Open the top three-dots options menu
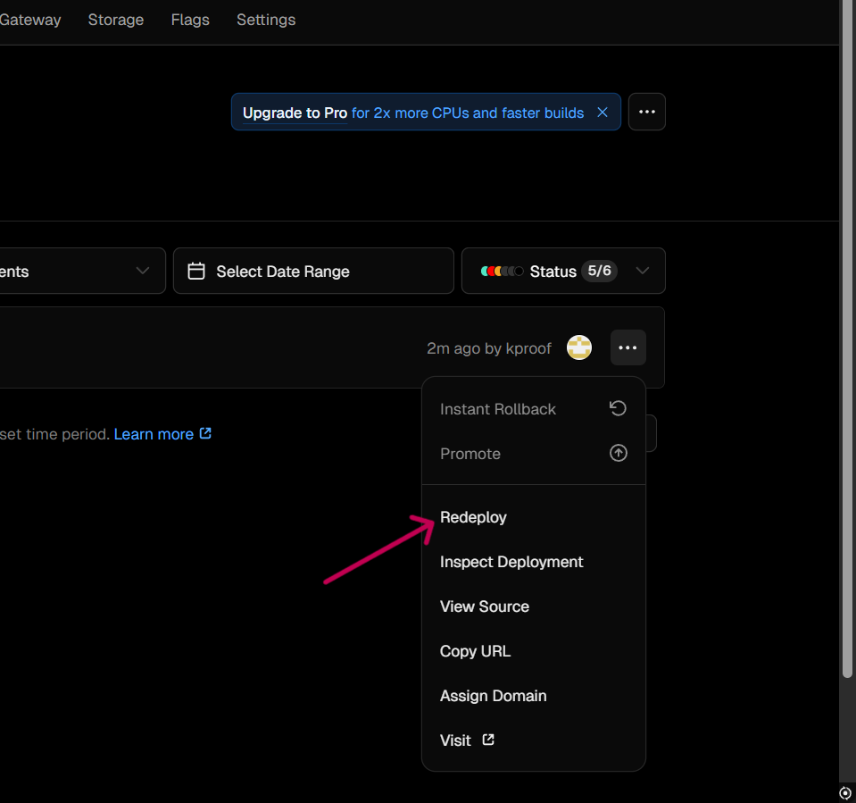 pos(647,113)
